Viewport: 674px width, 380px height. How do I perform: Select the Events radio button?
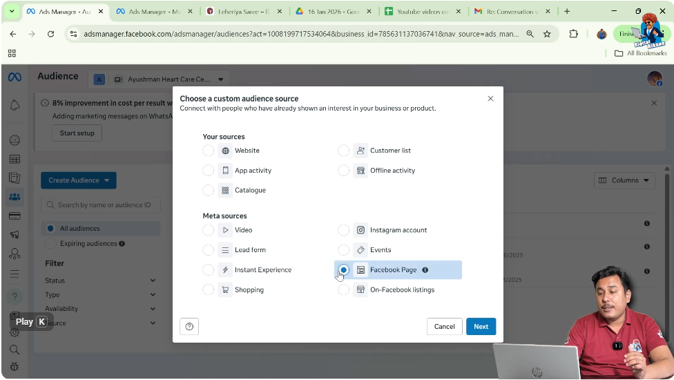343,249
